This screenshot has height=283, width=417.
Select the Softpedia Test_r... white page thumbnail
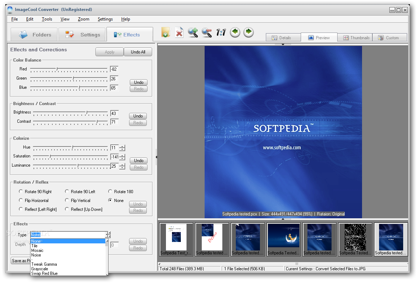(x=176, y=239)
